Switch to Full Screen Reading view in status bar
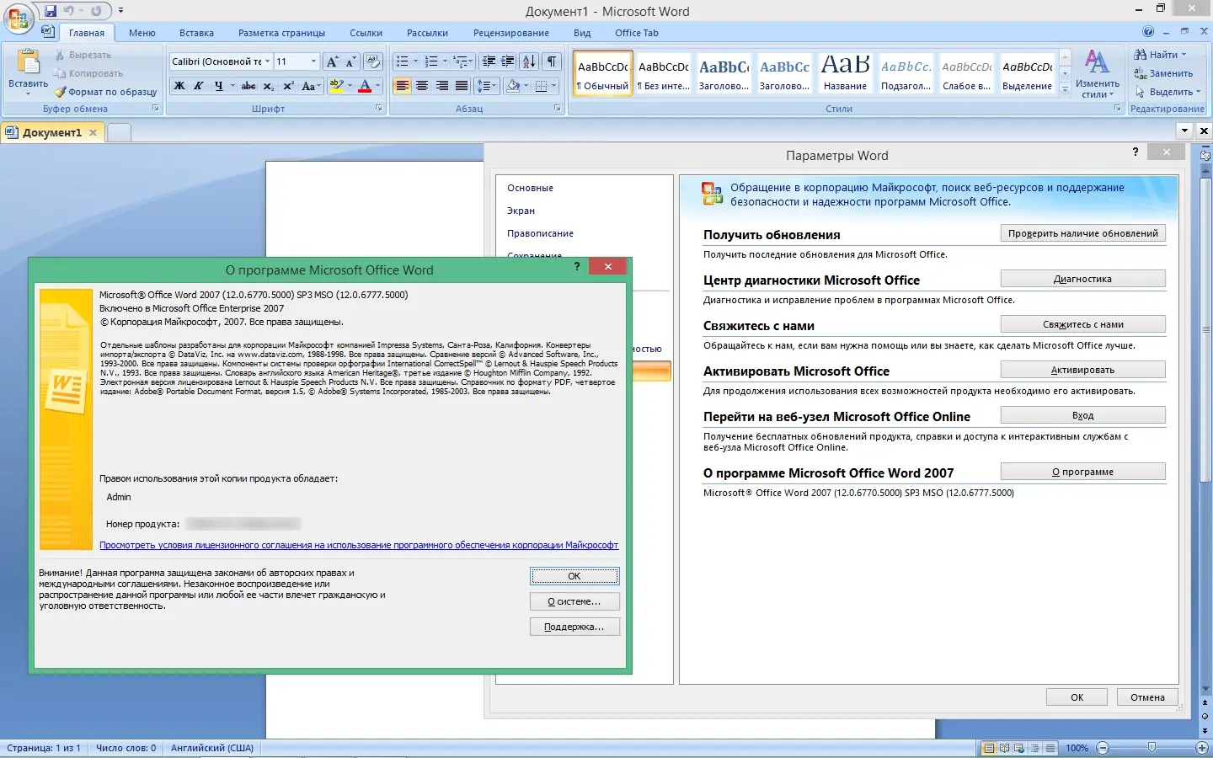 (x=1004, y=748)
